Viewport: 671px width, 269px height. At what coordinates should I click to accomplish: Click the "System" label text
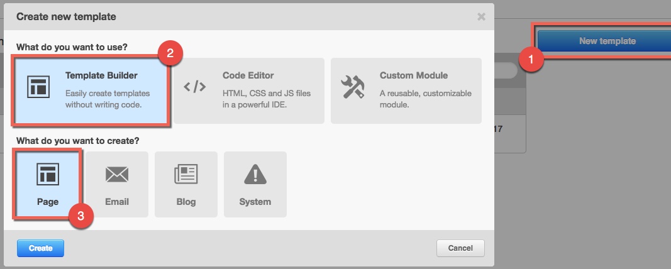[x=255, y=202]
